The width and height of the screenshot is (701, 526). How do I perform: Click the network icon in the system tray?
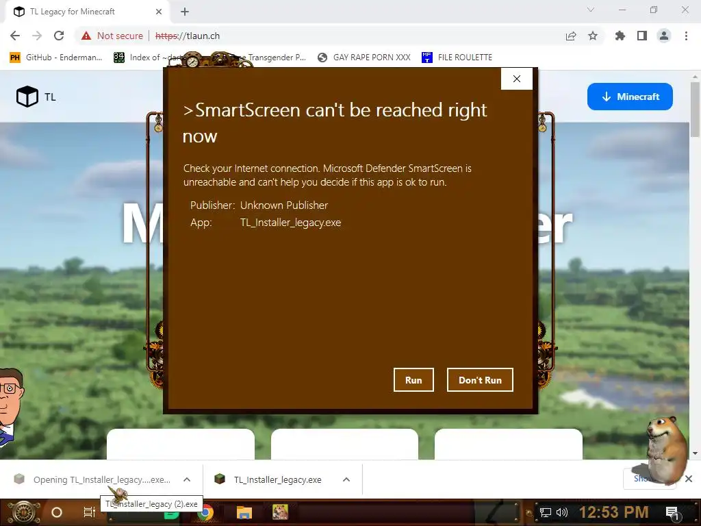click(x=546, y=512)
